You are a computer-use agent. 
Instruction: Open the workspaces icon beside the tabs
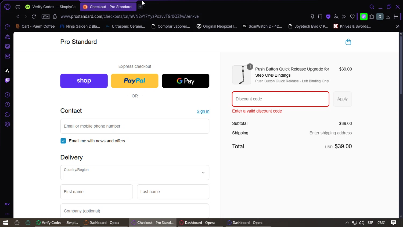(18, 7)
